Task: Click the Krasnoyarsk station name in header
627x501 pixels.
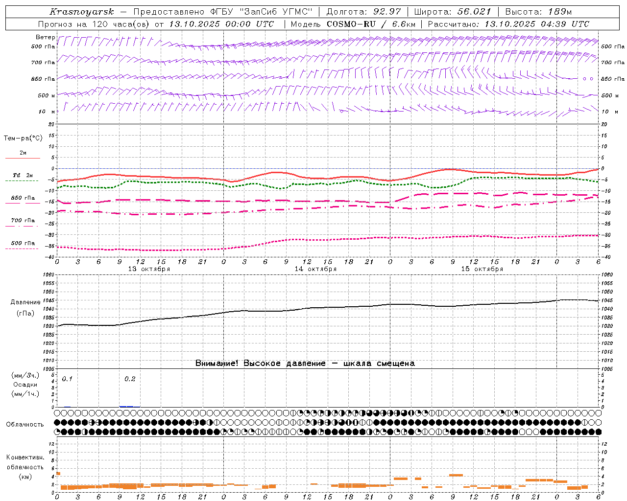Action: 82,12
